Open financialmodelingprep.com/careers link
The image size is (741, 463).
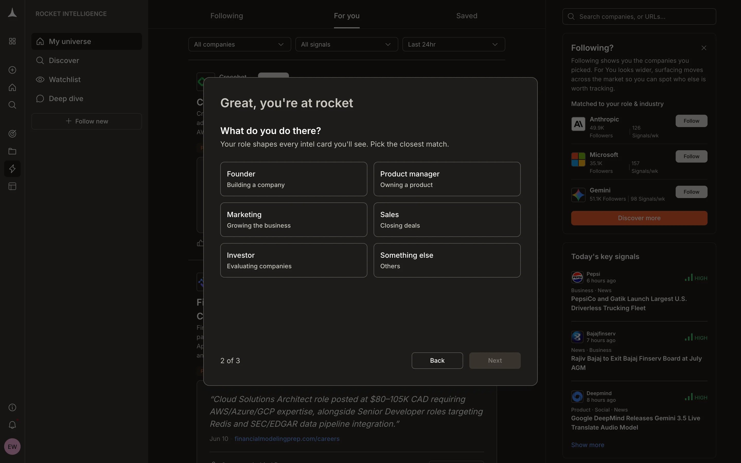coord(287,439)
